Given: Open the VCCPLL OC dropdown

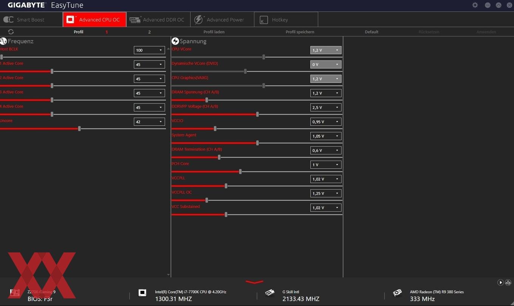Looking at the screenshot, I should point(326,193).
